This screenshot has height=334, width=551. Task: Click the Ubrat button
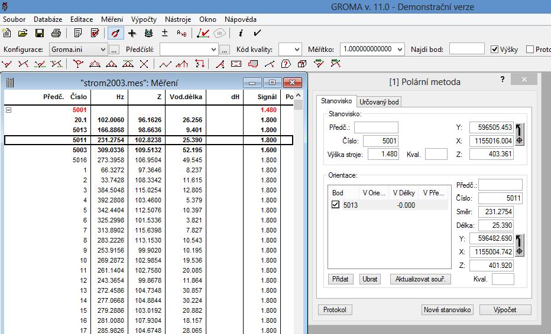pyautogui.click(x=370, y=279)
